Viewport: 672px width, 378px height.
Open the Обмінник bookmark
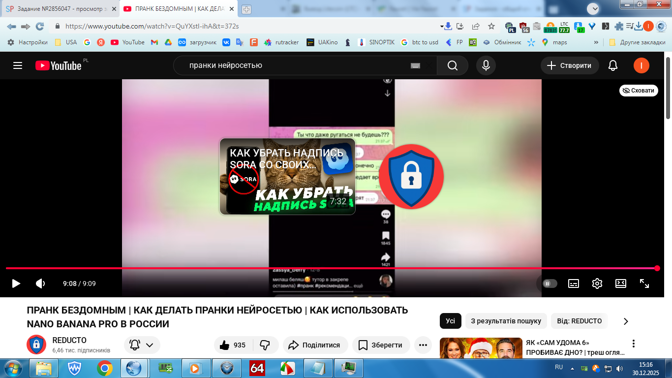[x=502, y=42]
